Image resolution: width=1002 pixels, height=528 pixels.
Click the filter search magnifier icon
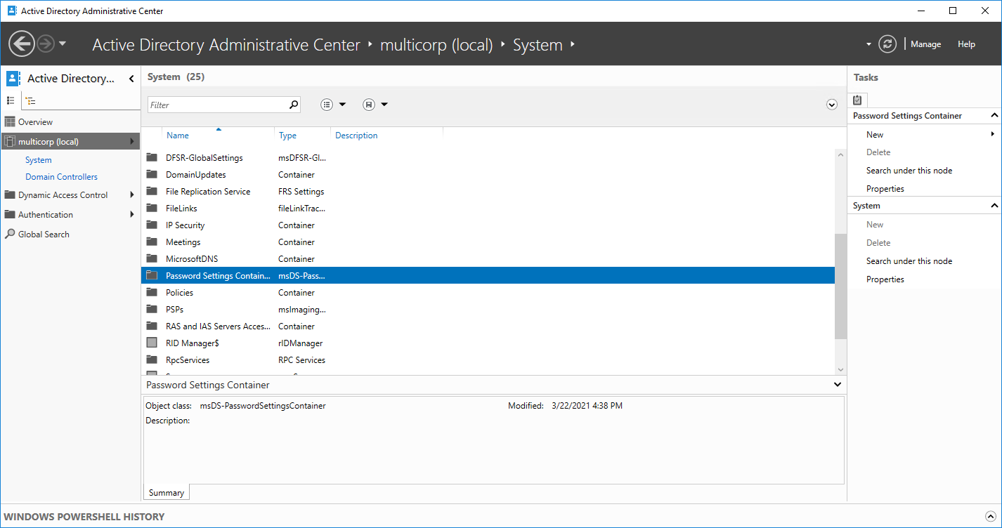(294, 105)
